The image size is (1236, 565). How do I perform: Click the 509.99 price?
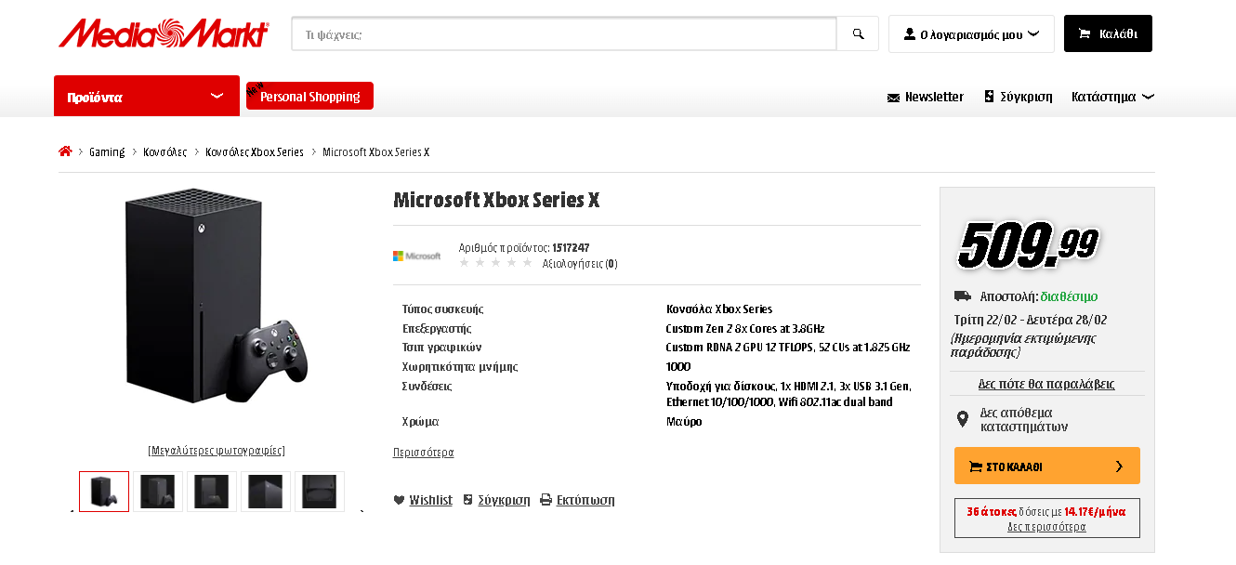(1027, 244)
